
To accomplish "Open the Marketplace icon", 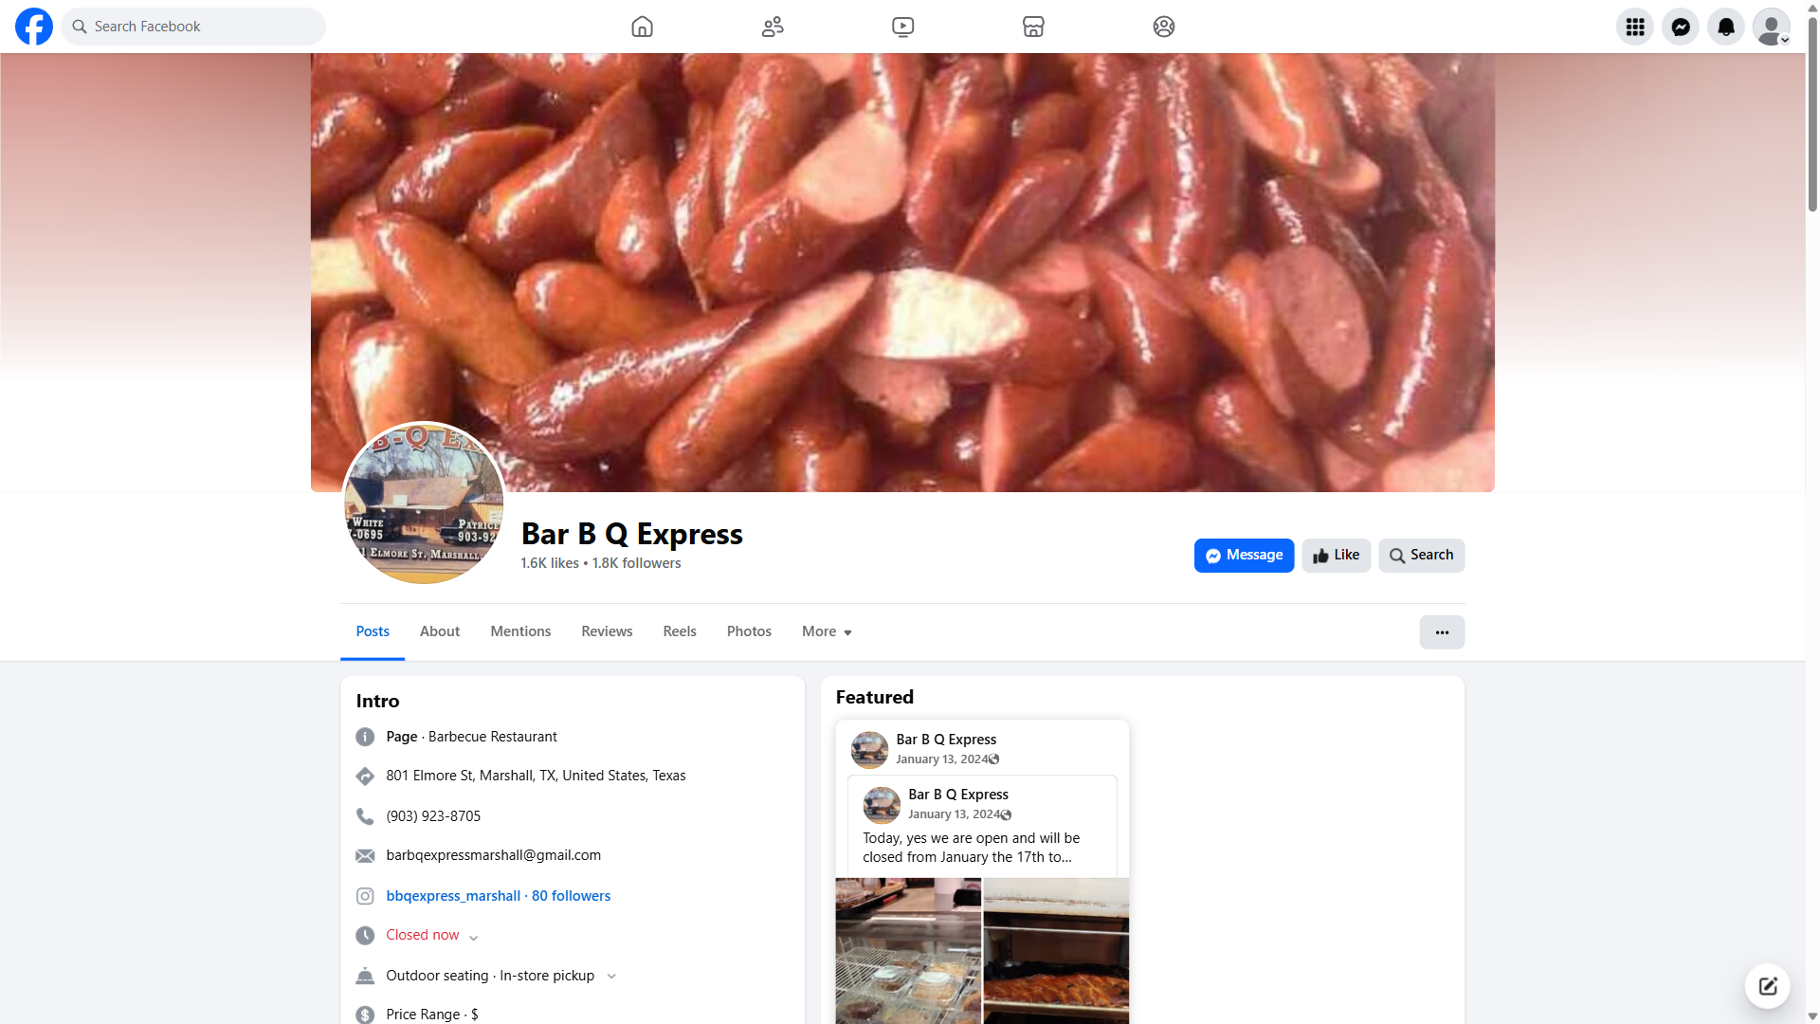I will pos(1033,27).
